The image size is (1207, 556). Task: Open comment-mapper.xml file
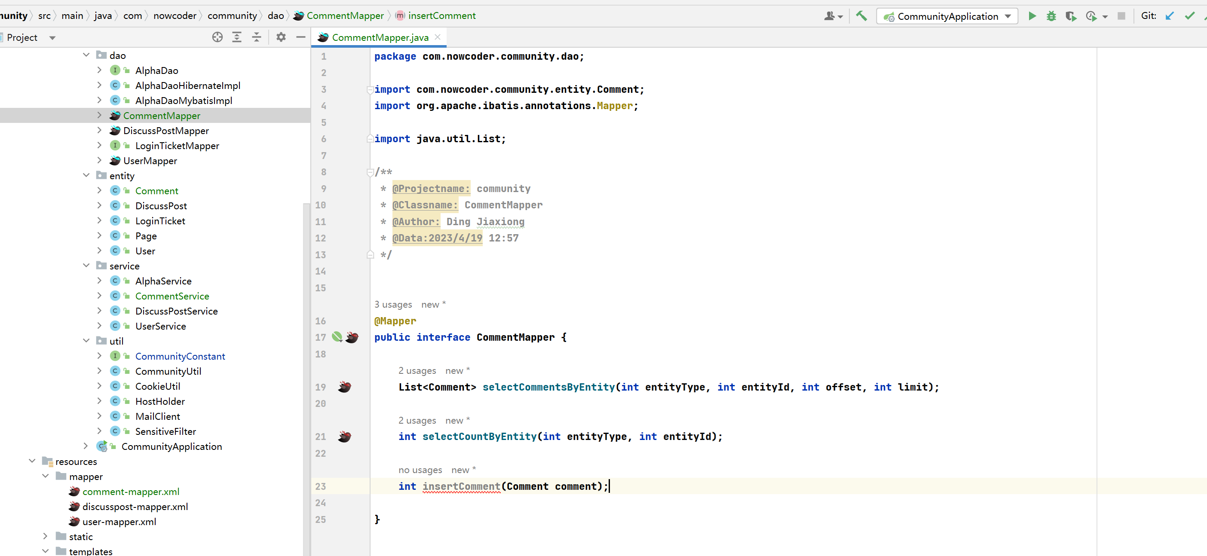click(131, 492)
